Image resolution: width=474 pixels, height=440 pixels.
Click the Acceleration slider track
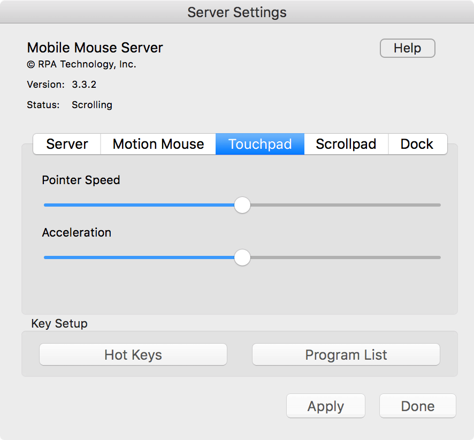pyautogui.click(x=348, y=257)
